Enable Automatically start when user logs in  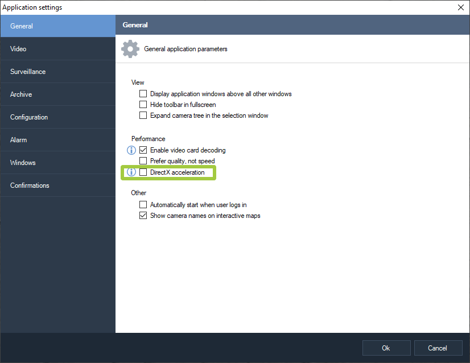click(143, 205)
